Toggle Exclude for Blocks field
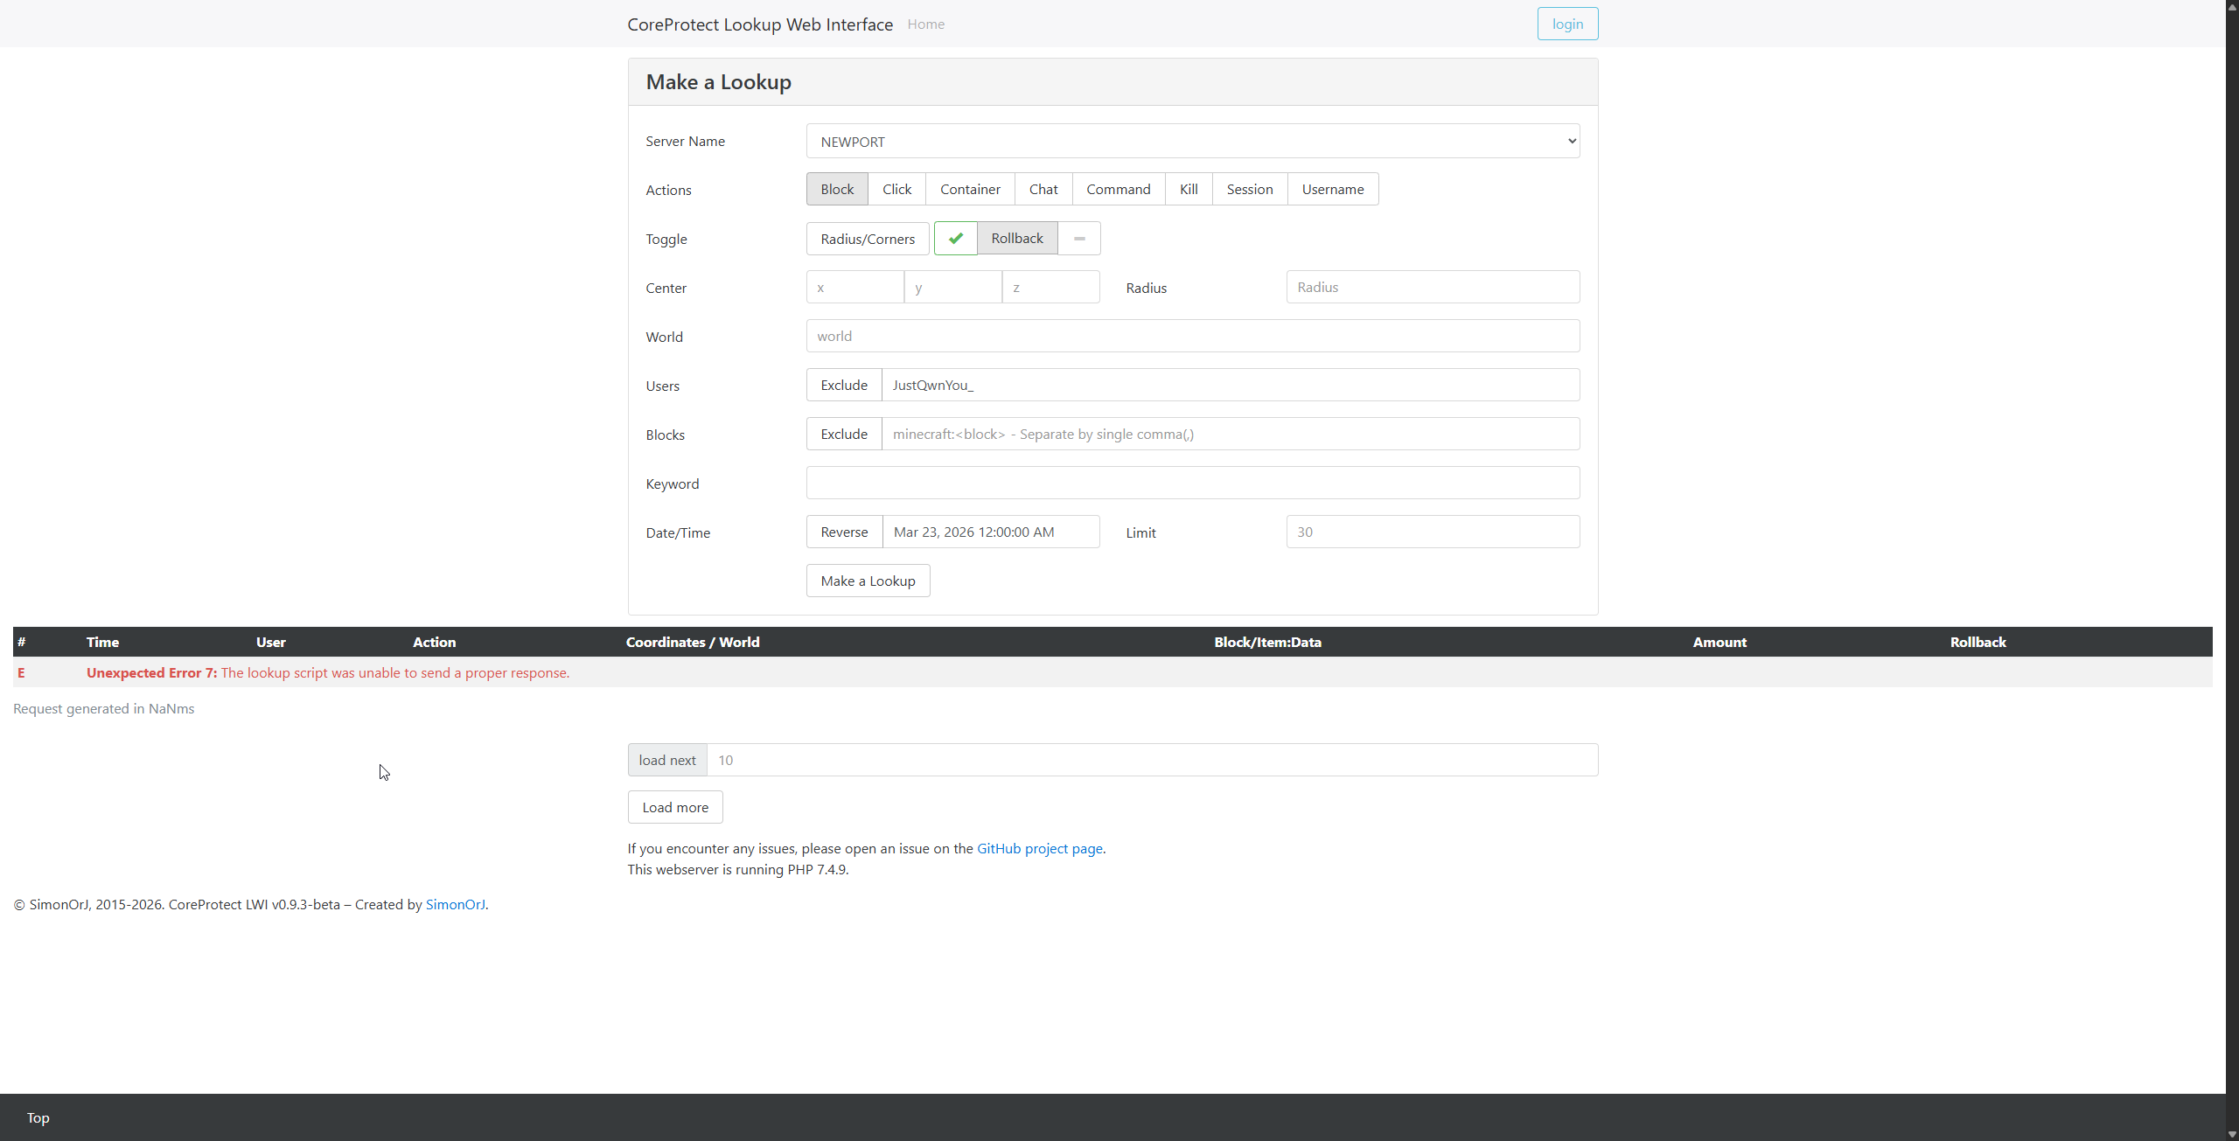Screen dimensions: 2239x1141 coord(844,435)
